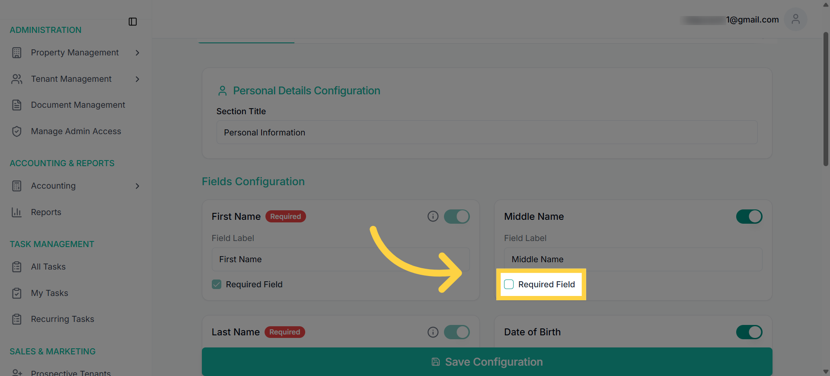Expand the Accounting submenu chevron
This screenshot has height=376, width=830.
137,186
